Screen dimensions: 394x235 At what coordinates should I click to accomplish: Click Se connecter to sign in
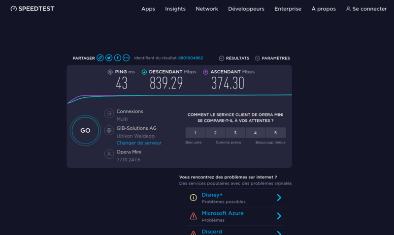[369, 9]
